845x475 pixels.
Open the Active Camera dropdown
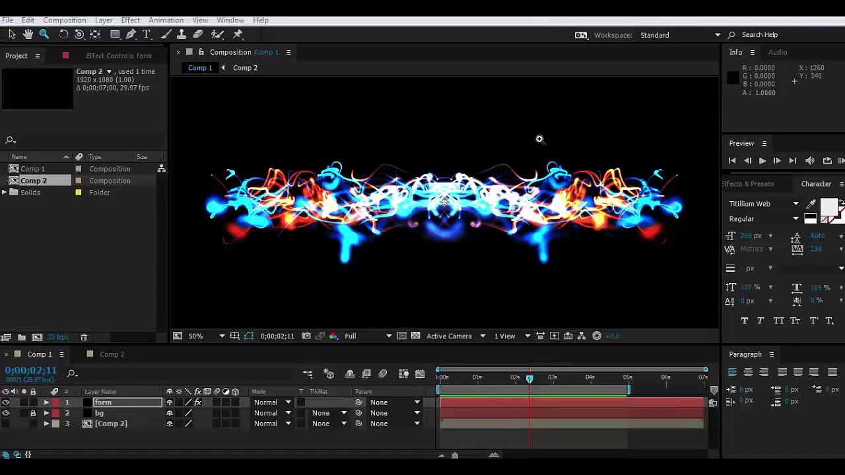[x=456, y=336]
